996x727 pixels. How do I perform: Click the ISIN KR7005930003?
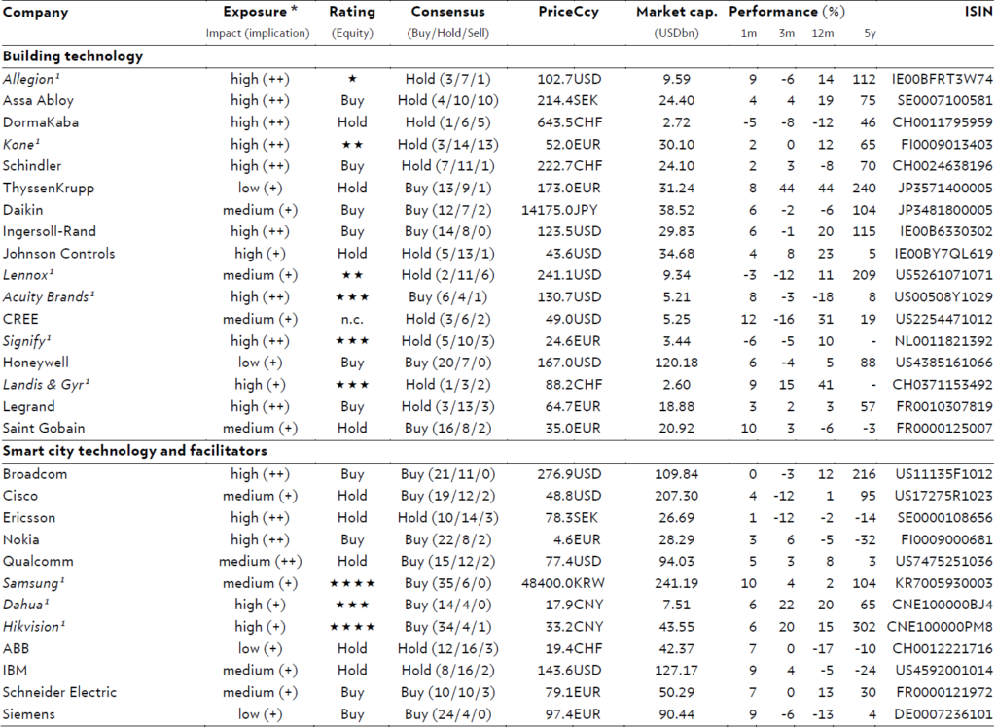pyautogui.click(x=943, y=583)
